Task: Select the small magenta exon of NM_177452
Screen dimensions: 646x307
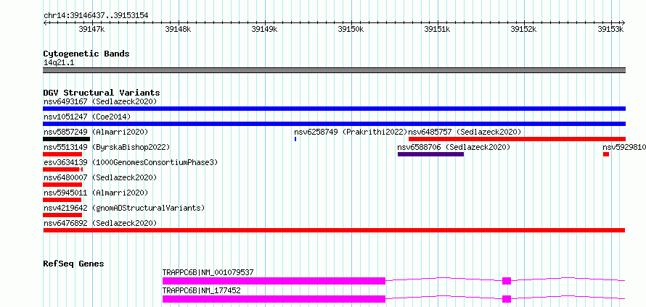Action: pos(507,299)
